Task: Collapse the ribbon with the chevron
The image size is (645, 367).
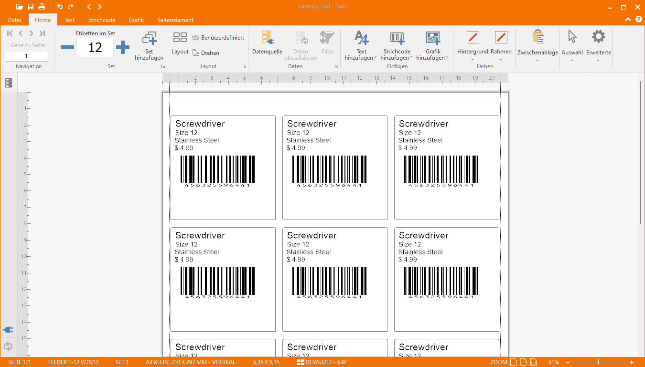Action: click(628, 20)
